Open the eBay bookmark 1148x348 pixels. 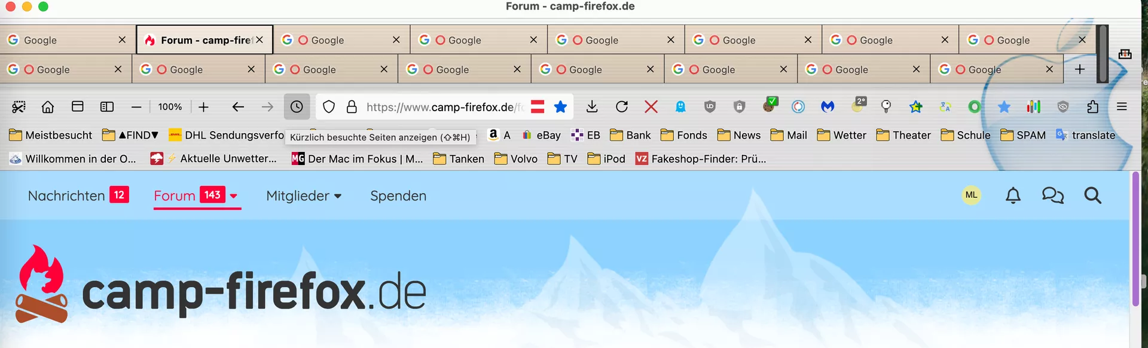[541, 135]
